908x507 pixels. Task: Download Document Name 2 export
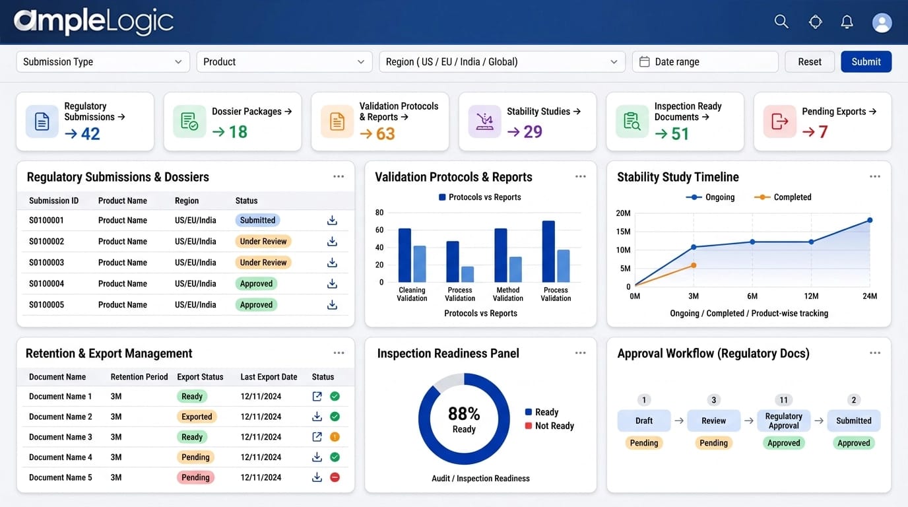click(317, 417)
